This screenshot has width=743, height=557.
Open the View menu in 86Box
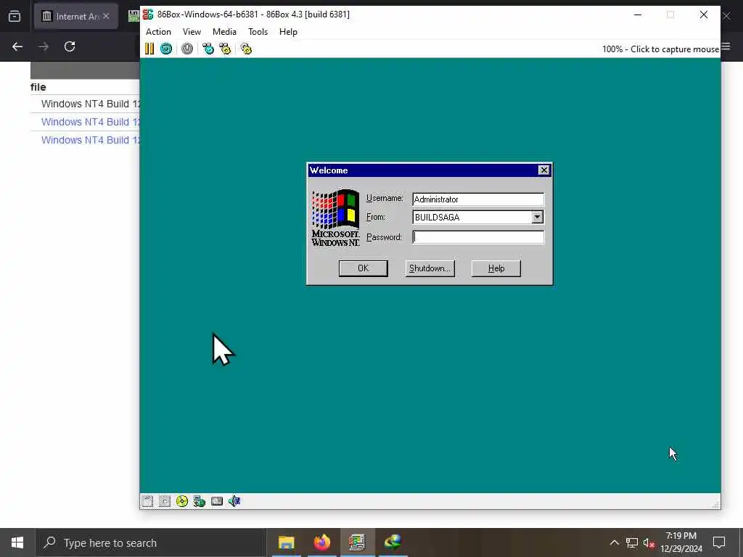192,32
